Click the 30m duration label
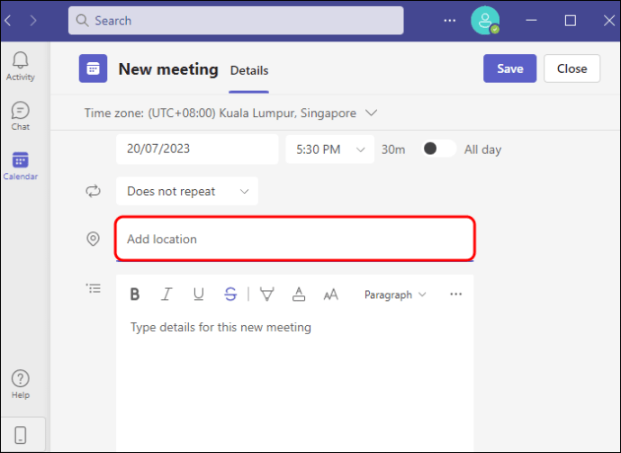Viewport: 621px width, 453px height. tap(393, 149)
